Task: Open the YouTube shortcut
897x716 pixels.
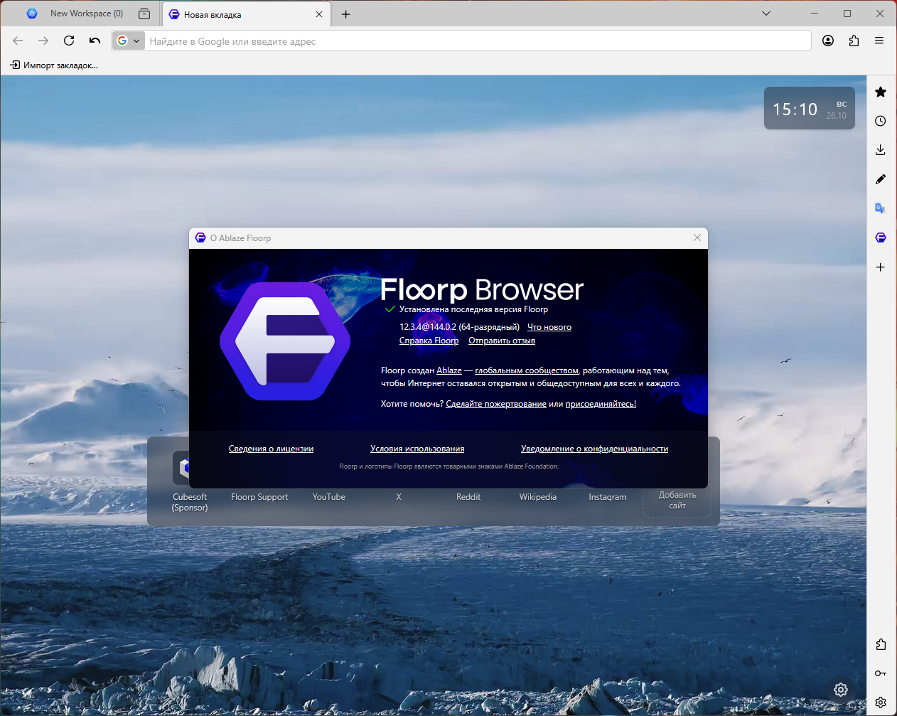Action: click(x=329, y=497)
